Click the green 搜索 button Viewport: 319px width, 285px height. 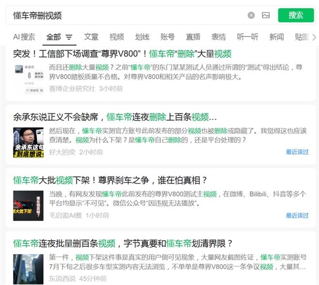(296, 15)
